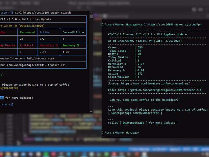This screenshot has height=157, width=209.
Task: Click the left terminal's scrollbar thumb
Action: click(x=91, y=16)
